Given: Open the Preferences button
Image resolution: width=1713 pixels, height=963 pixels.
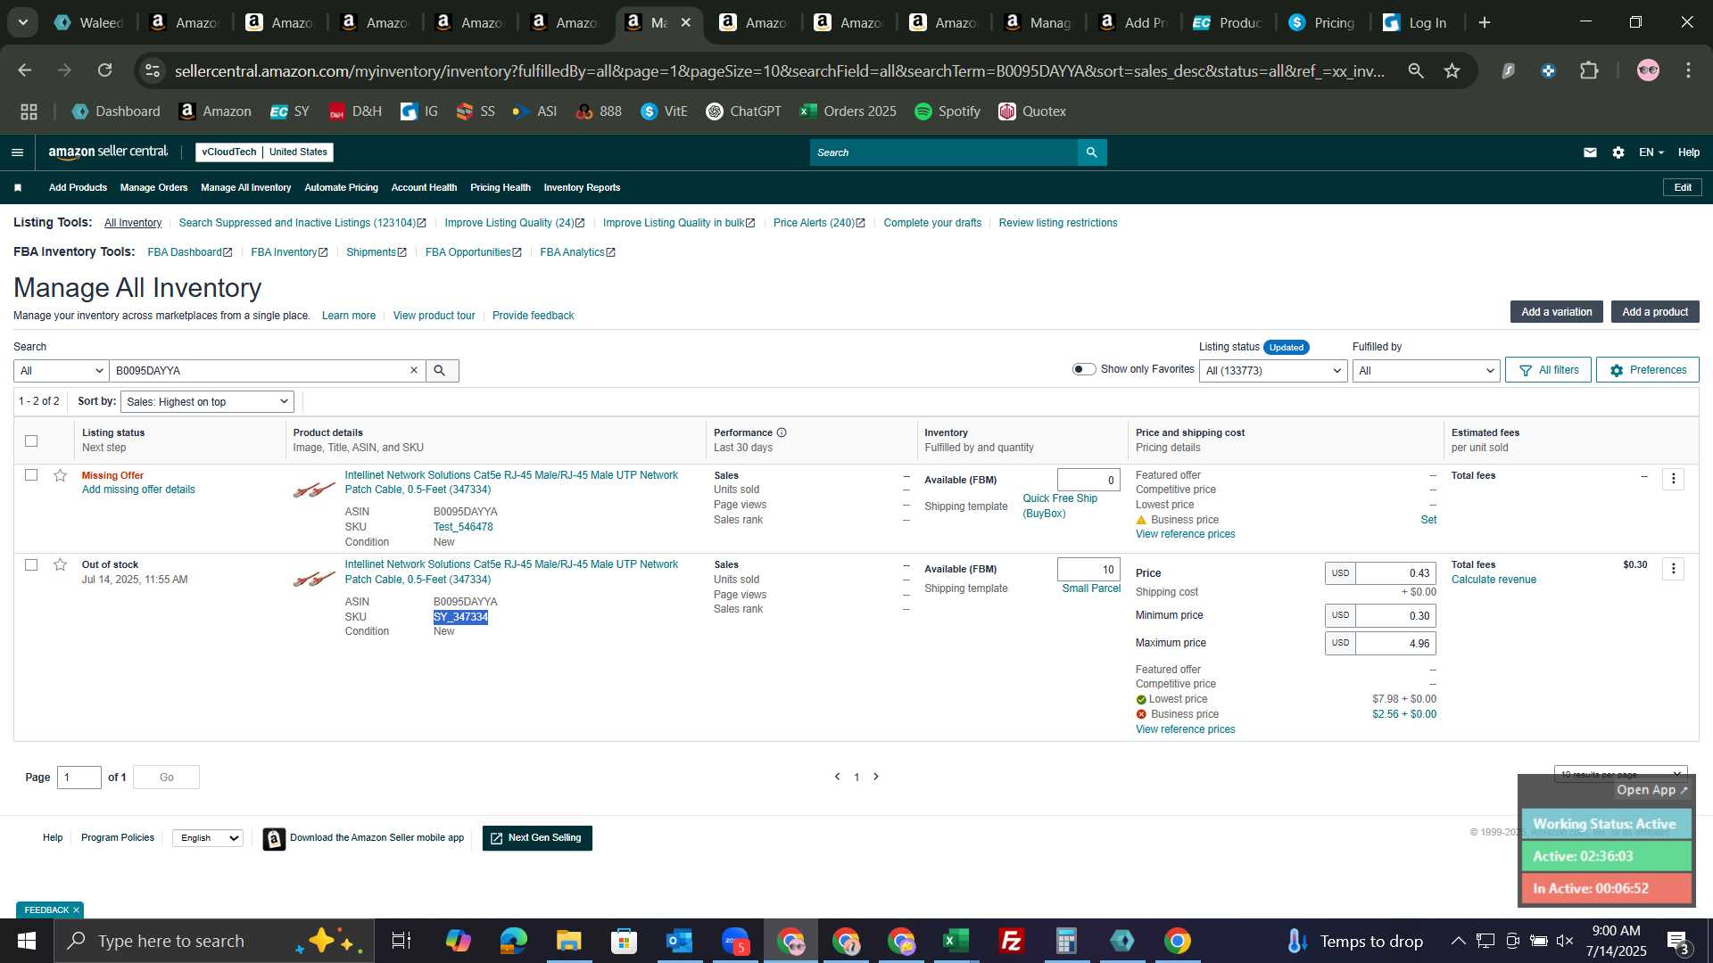Looking at the screenshot, I should coord(1648,370).
